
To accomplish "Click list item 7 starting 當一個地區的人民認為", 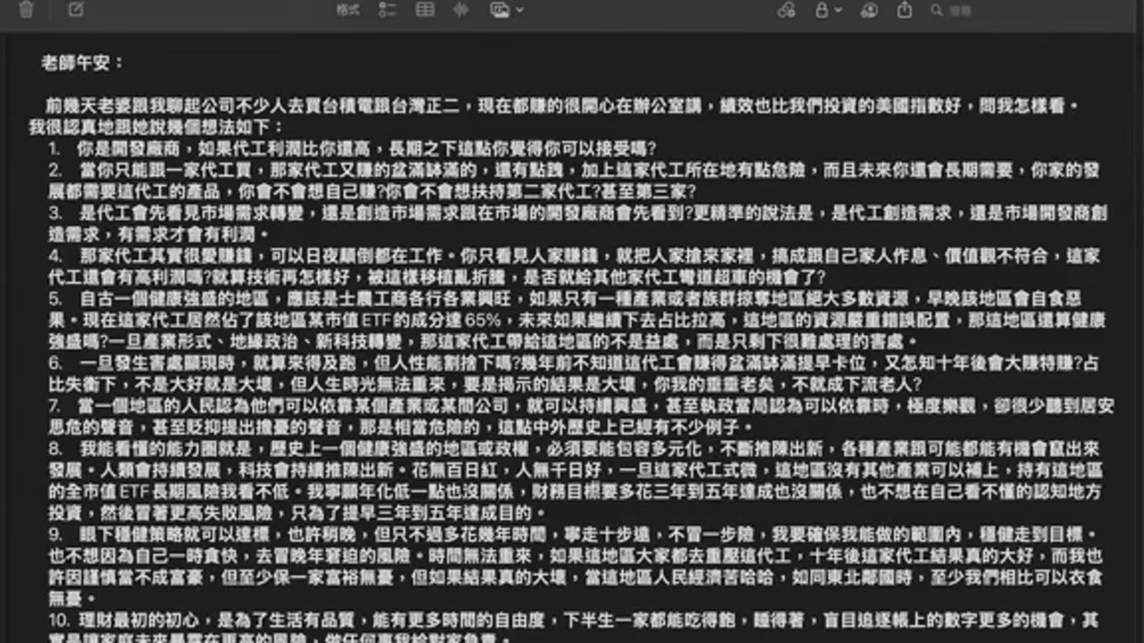I will [x=581, y=416].
